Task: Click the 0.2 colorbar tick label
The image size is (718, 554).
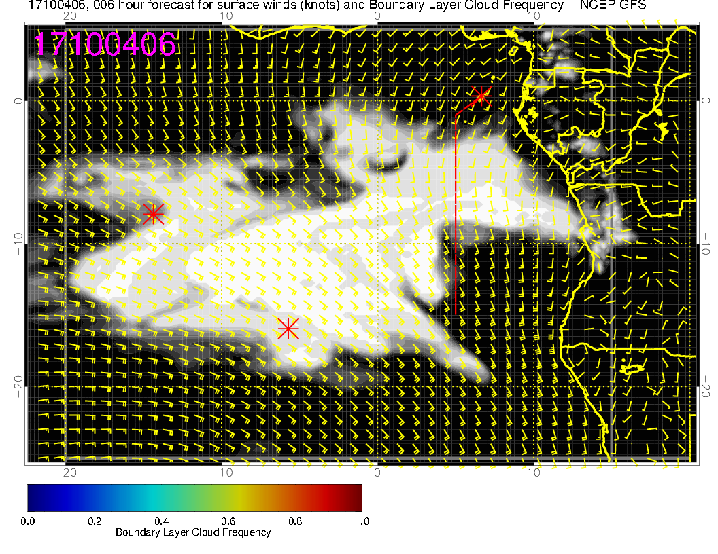Action: pyautogui.click(x=95, y=521)
